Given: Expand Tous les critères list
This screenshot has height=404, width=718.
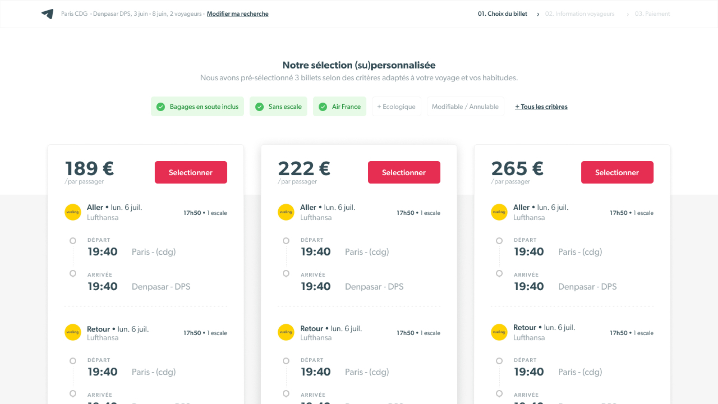Looking at the screenshot, I should pos(541,107).
